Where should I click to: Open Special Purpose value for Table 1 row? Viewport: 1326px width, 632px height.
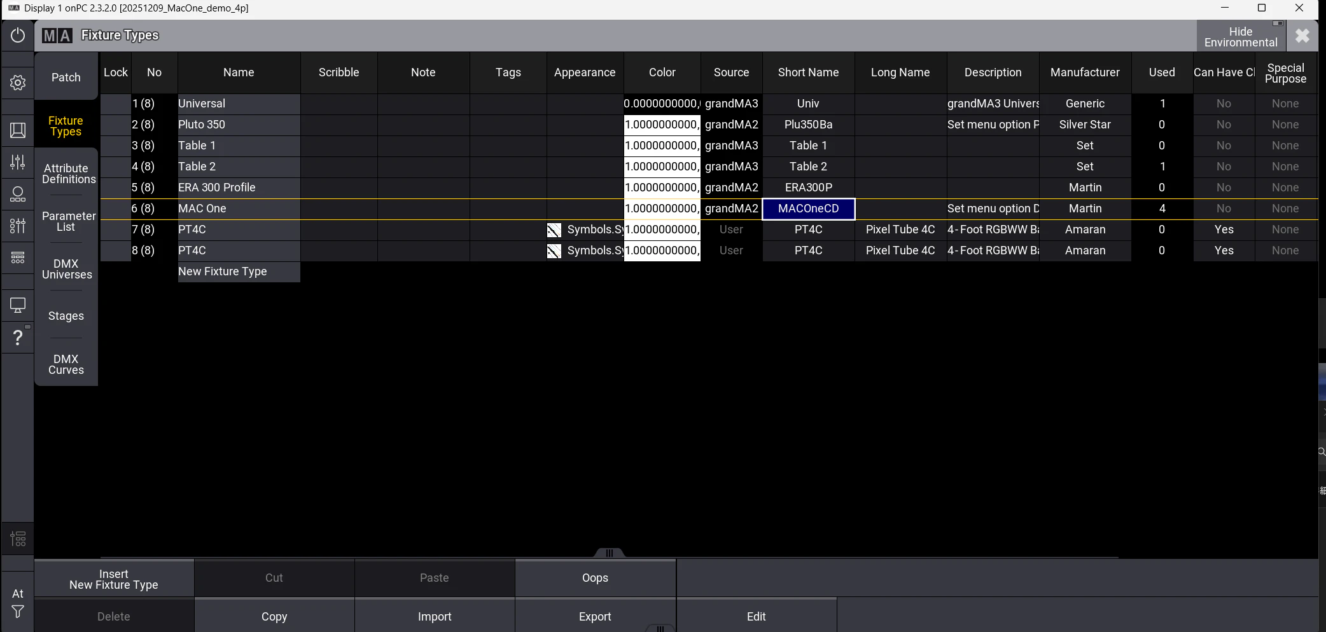(1285, 146)
